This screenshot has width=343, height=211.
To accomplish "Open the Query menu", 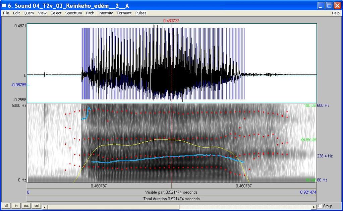I will pyautogui.click(x=28, y=13).
